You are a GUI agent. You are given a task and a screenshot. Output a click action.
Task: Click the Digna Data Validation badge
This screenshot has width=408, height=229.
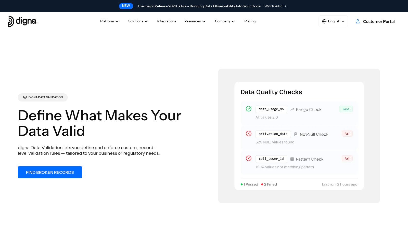43,97
